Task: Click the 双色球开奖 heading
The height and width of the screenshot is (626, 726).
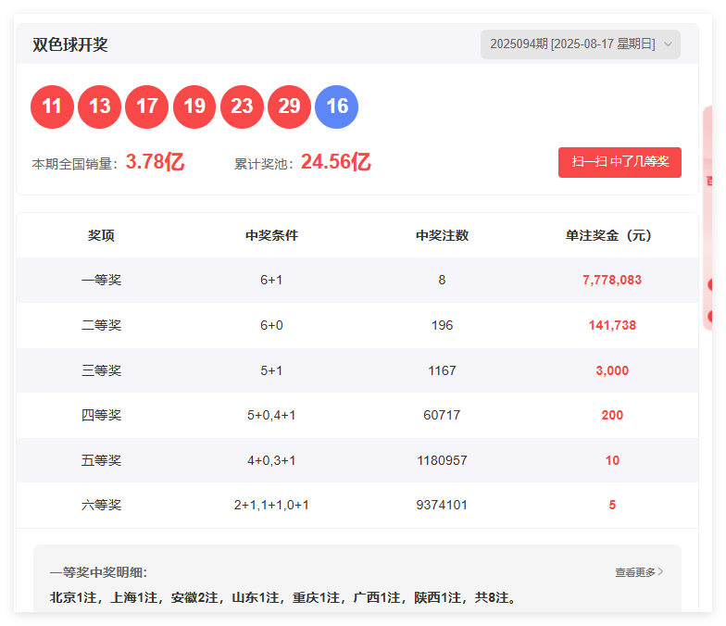Action: click(70, 44)
